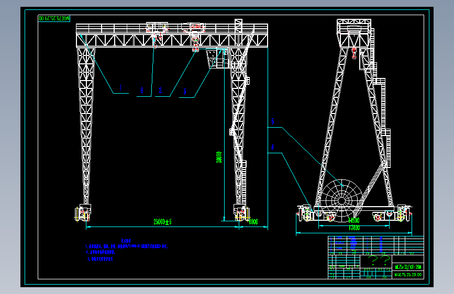Viewport: 454px width, 294px height.
Task: Click the MGE75.25.29.00 title block cell
Action: (408, 275)
